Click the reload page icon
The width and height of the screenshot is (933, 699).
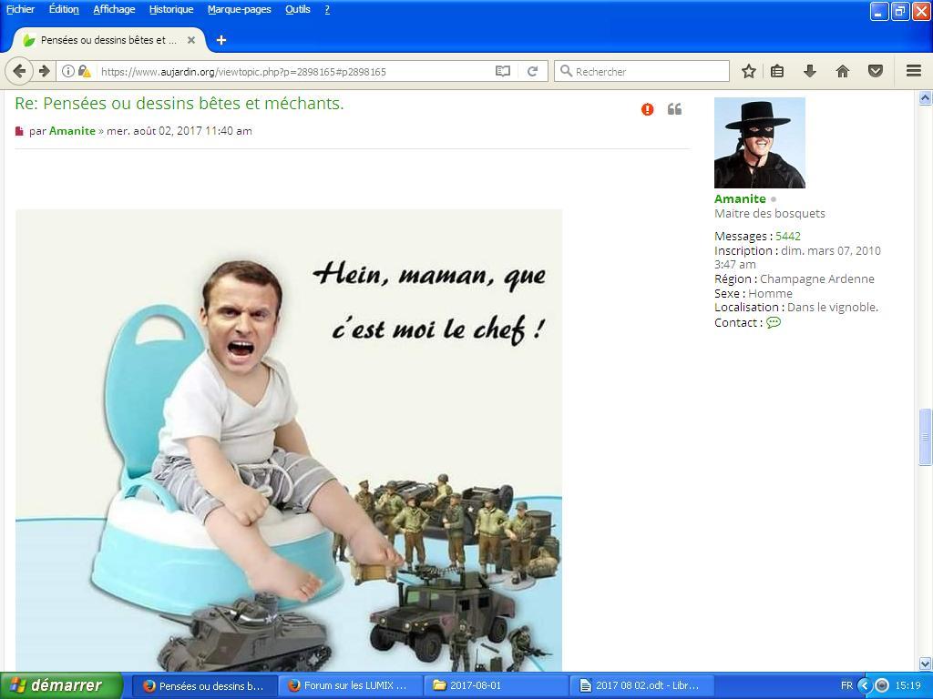pyautogui.click(x=533, y=71)
